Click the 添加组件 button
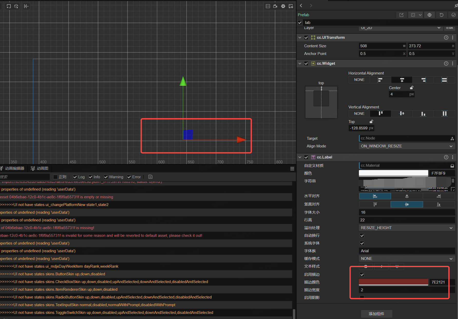458x319 pixels. [x=376, y=314]
